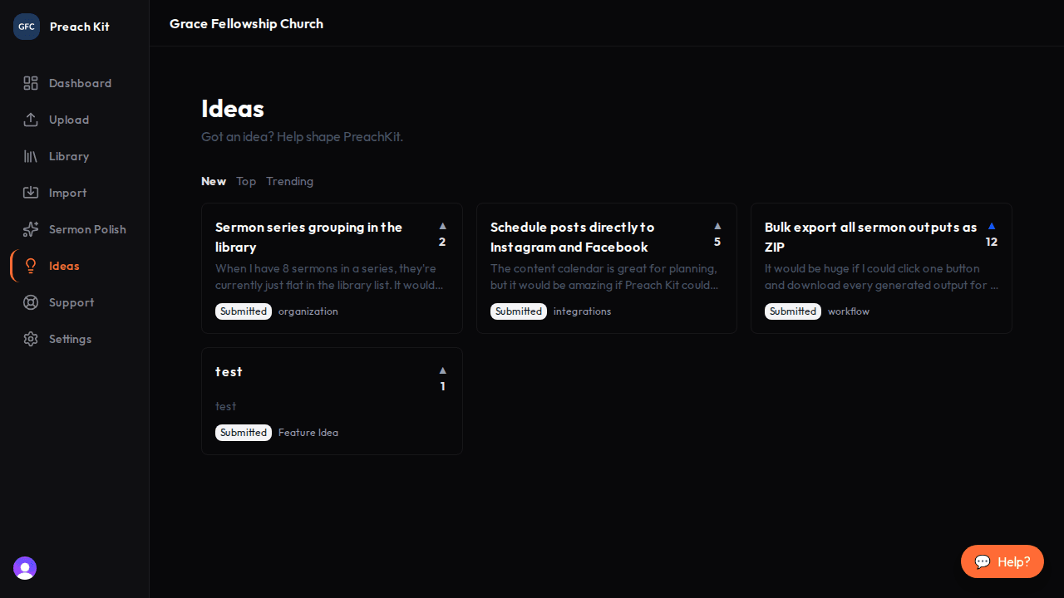Open Sermon Polish sparkle icon
The height and width of the screenshot is (598, 1064).
coord(31,229)
